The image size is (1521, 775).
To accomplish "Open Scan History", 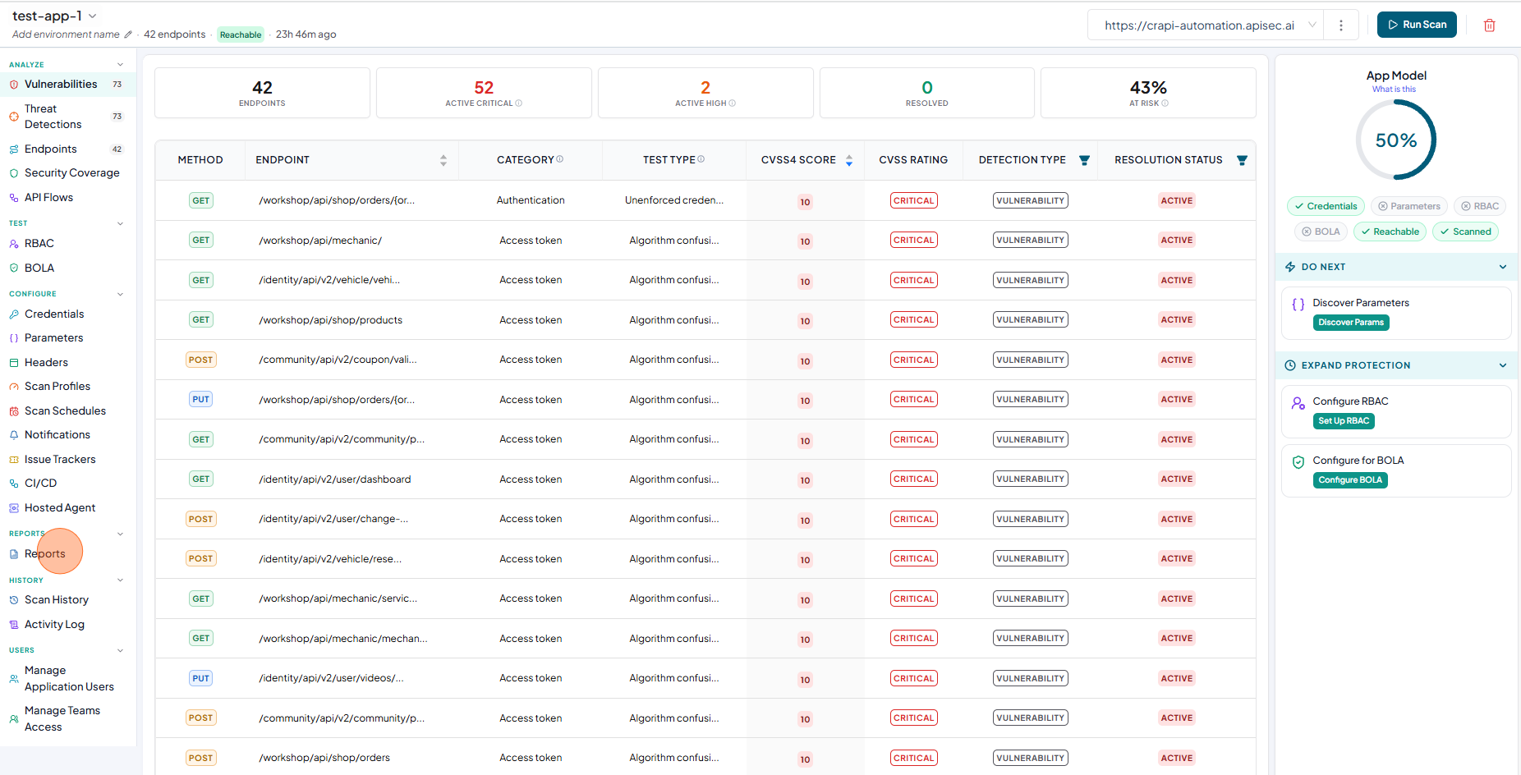I will click(67, 599).
